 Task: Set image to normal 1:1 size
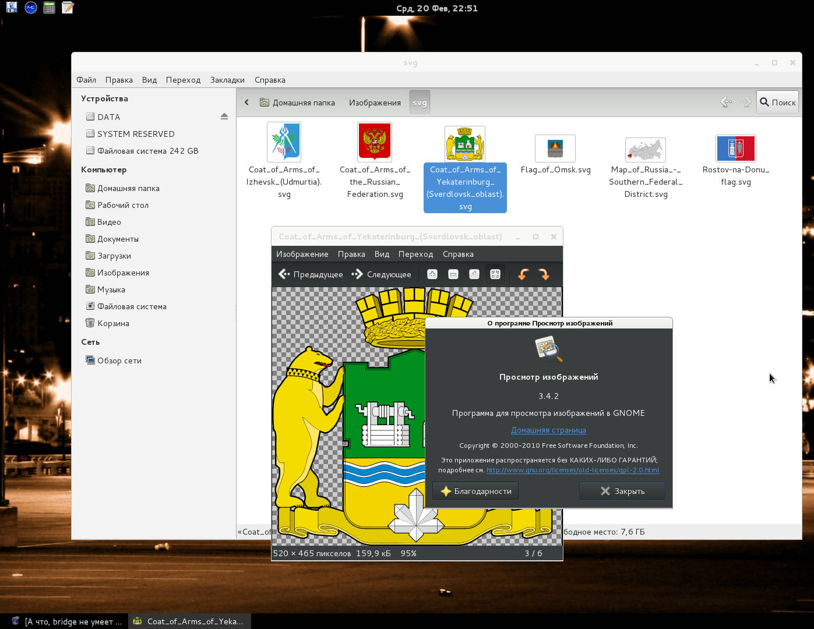click(474, 274)
